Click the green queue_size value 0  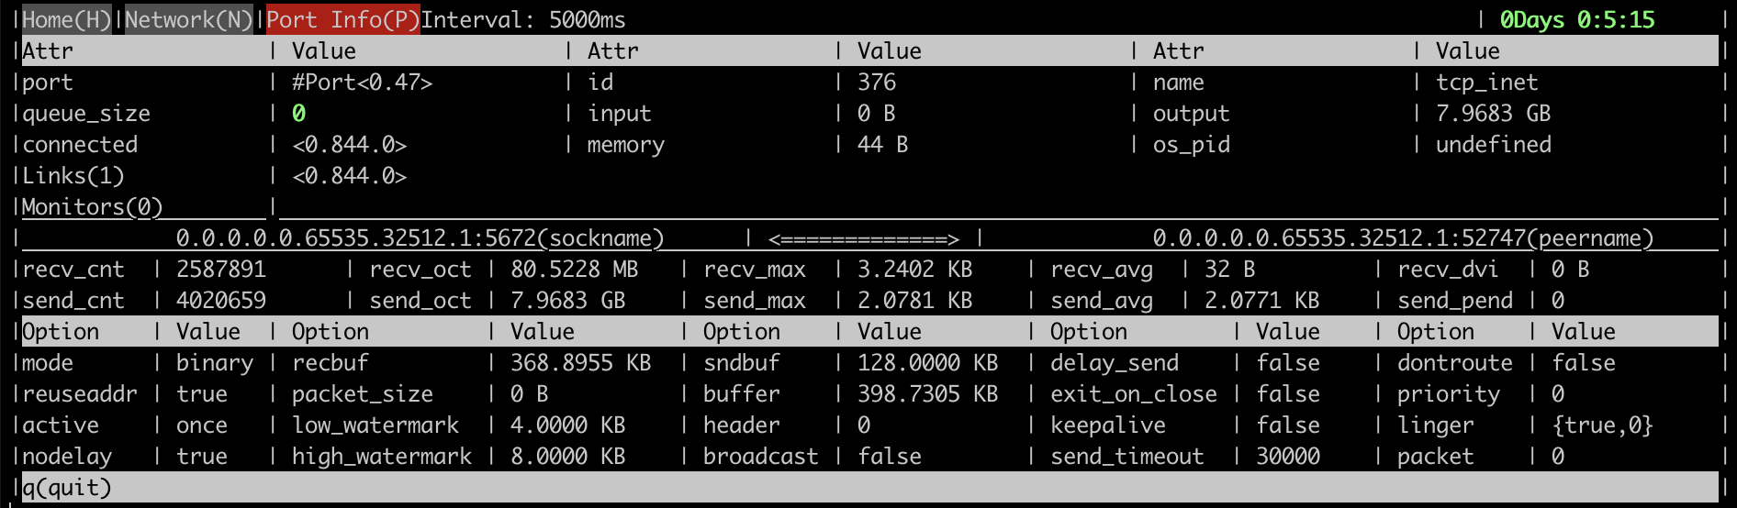298,113
